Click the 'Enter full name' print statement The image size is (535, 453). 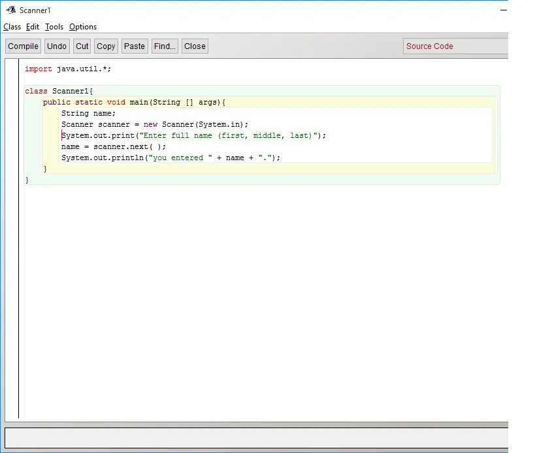193,135
